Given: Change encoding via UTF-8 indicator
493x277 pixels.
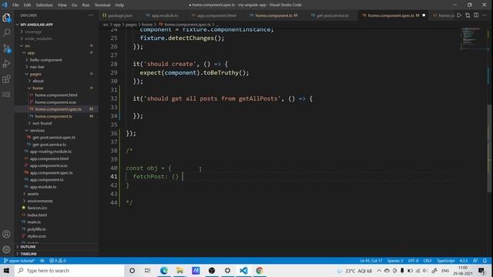Looking at the screenshot, I should (x=413, y=261).
